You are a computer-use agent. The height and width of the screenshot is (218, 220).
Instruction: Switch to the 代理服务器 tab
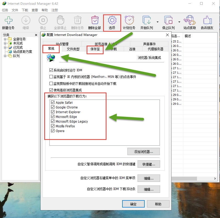(155, 49)
